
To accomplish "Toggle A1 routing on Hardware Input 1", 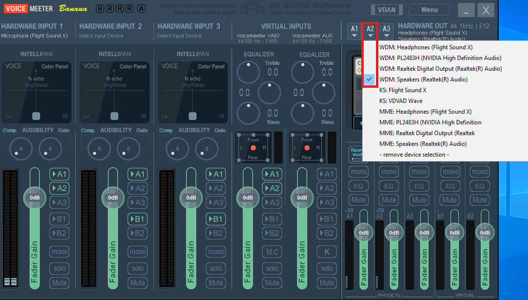I will [59, 174].
